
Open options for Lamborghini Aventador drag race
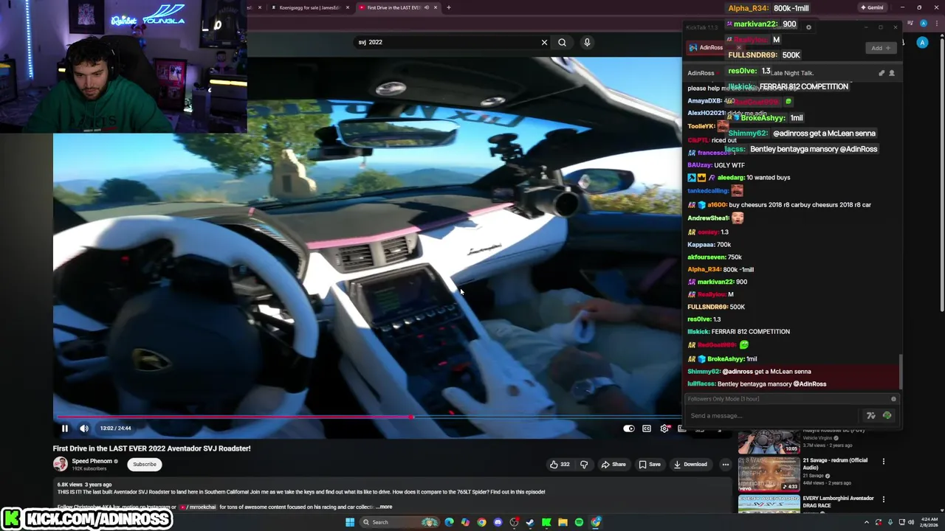[x=884, y=499]
